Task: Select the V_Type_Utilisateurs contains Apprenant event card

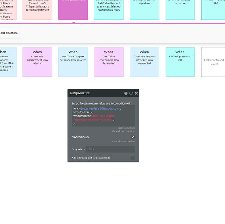Action: point(37,10)
